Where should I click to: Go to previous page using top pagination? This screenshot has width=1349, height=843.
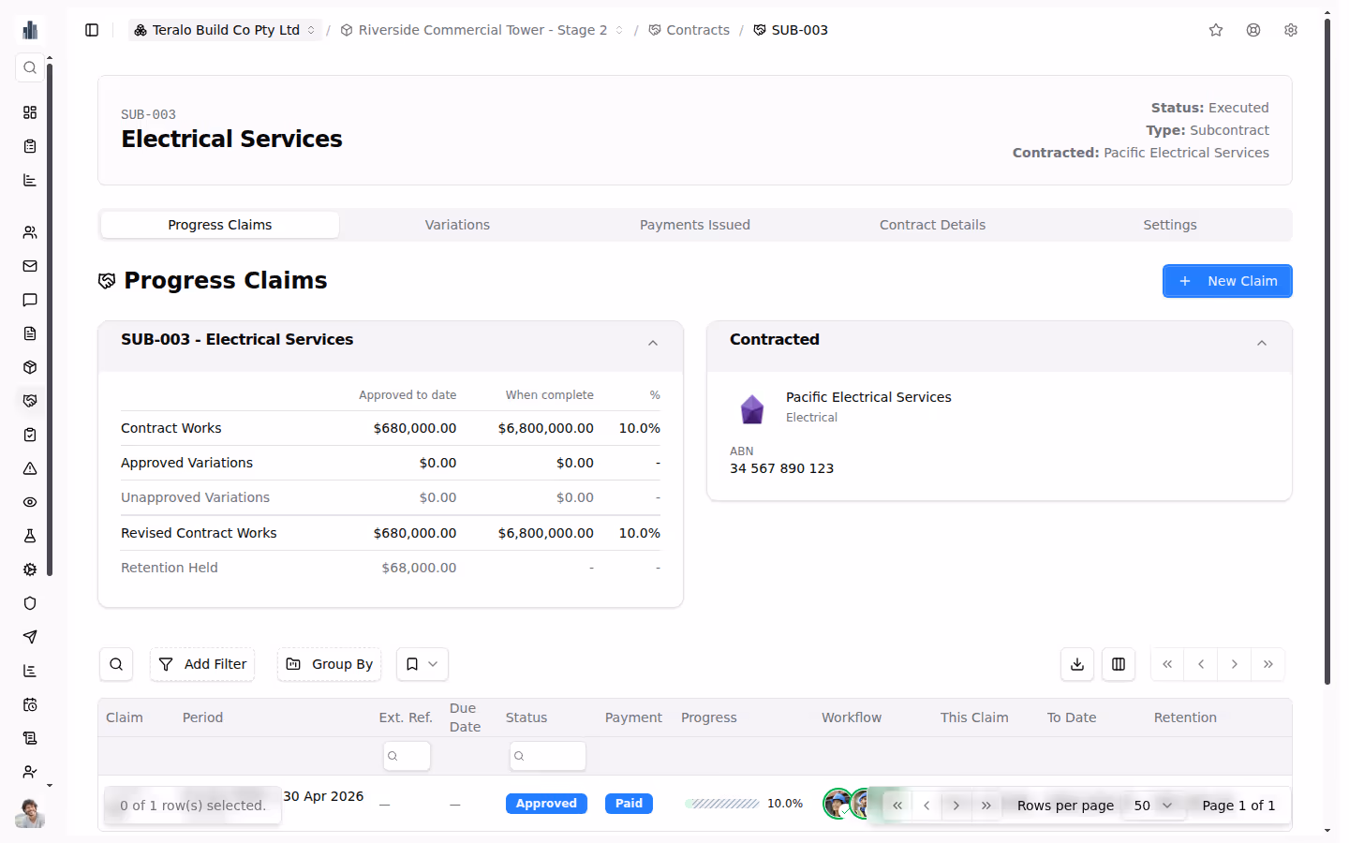[1201, 664]
